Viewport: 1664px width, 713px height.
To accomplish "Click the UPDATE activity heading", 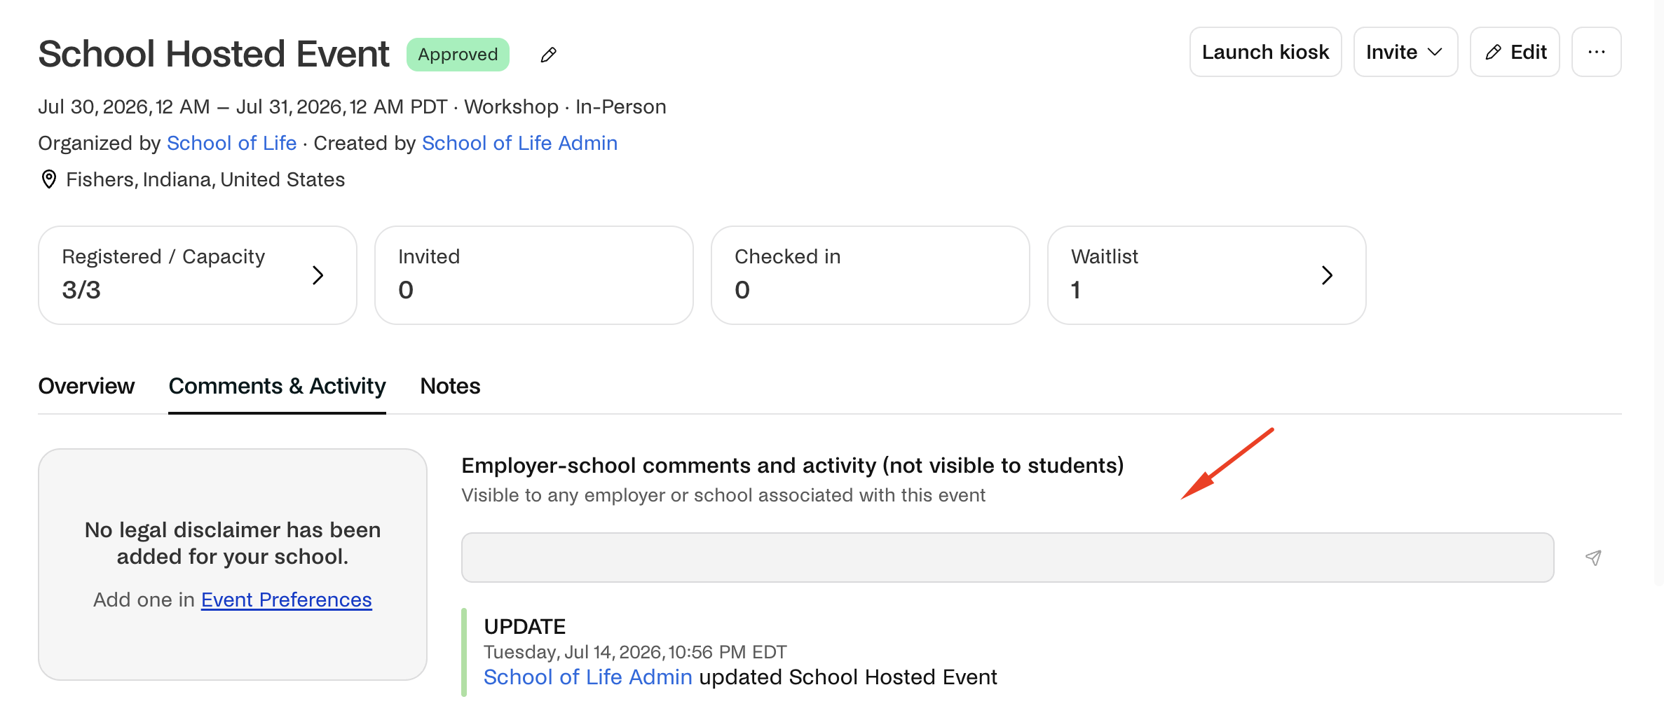I will tap(524, 626).
